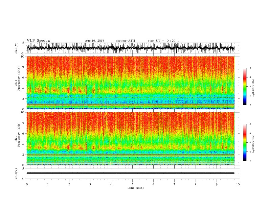Click the 'ch.3(V)' axis label
268x207 pixels.
tap(16, 174)
